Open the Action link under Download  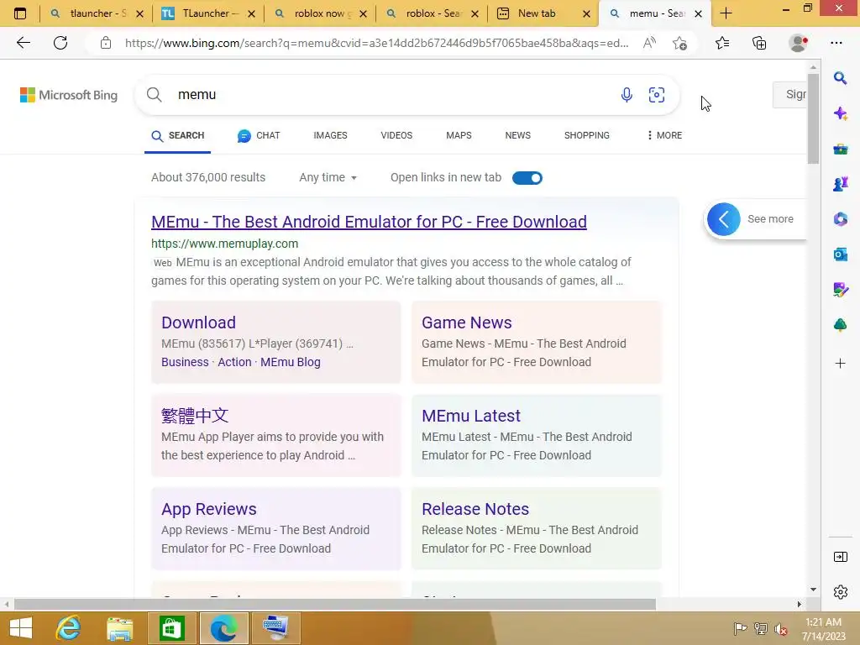click(x=234, y=362)
